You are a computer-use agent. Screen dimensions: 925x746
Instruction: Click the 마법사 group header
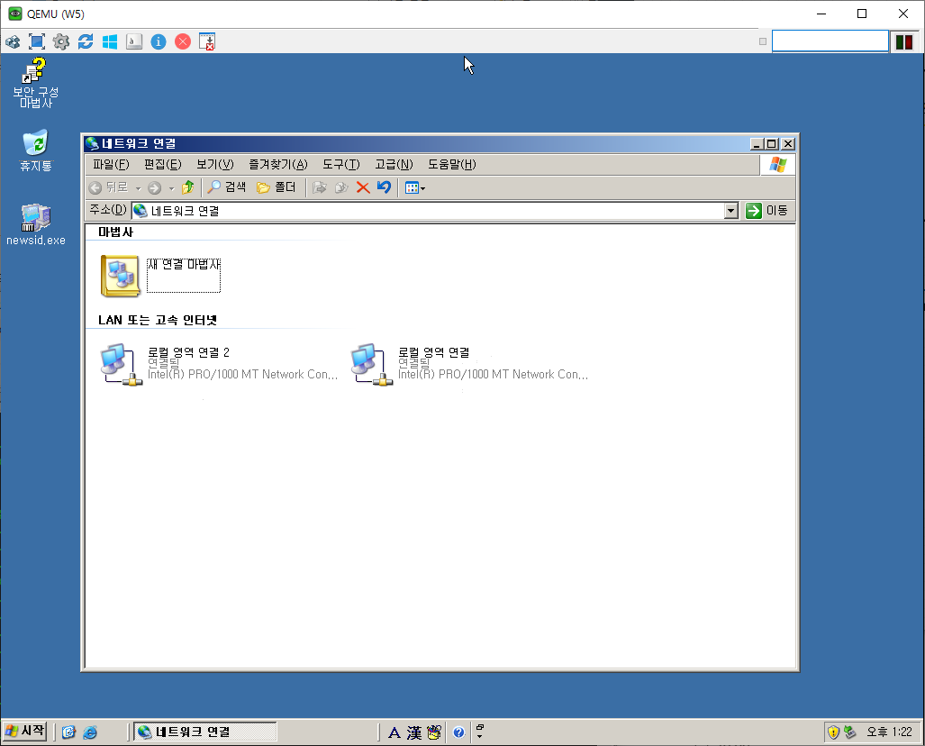coord(115,232)
